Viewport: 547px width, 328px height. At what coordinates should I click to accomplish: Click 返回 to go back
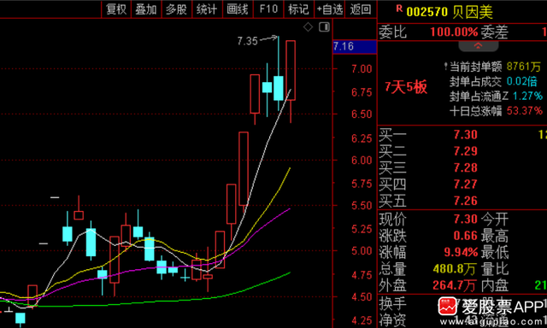tap(361, 9)
